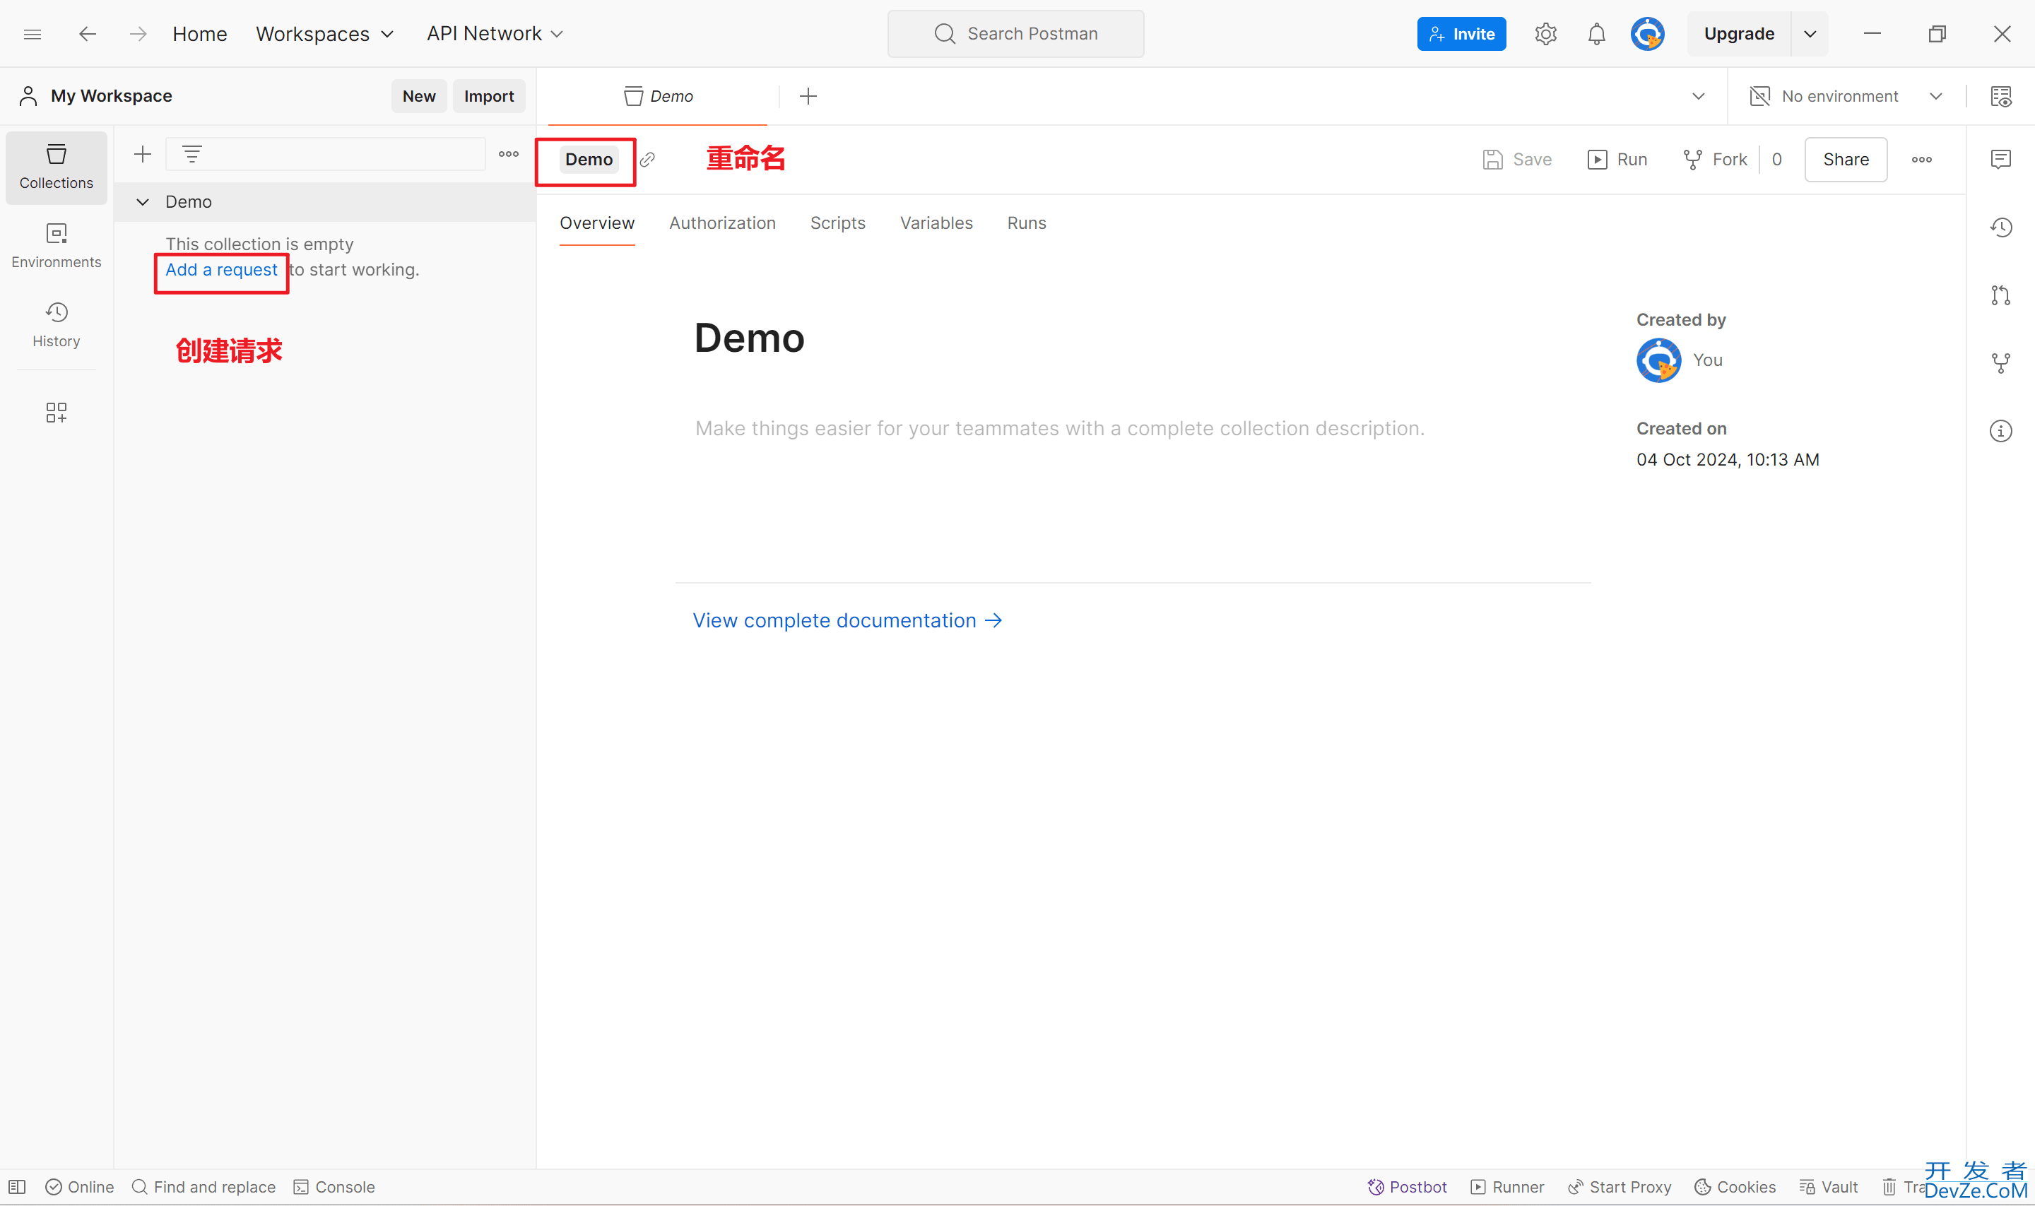
Task: Expand the Workspaces dropdown
Action: tap(324, 34)
